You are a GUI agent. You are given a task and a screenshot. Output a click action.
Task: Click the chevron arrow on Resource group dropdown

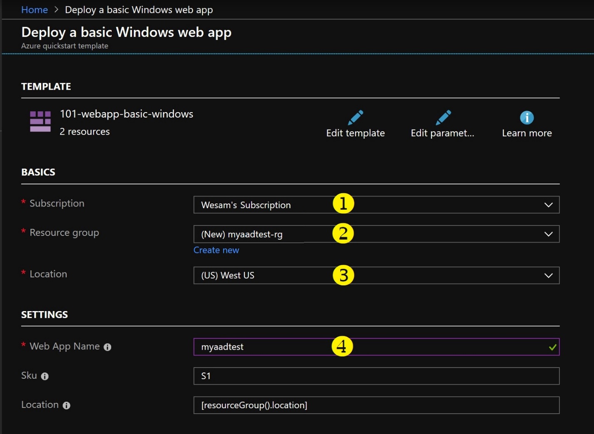tap(549, 234)
